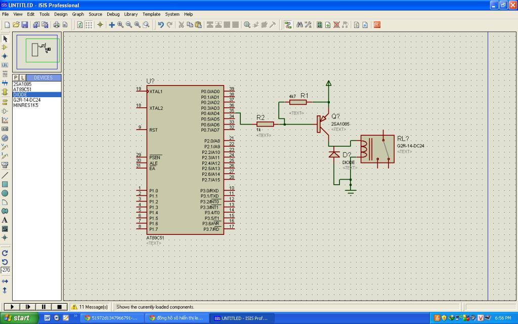The height and width of the screenshot is (324, 518).
Task: Click the Rotate Clockwise icon
Action: pyautogui.click(x=5, y=253)
